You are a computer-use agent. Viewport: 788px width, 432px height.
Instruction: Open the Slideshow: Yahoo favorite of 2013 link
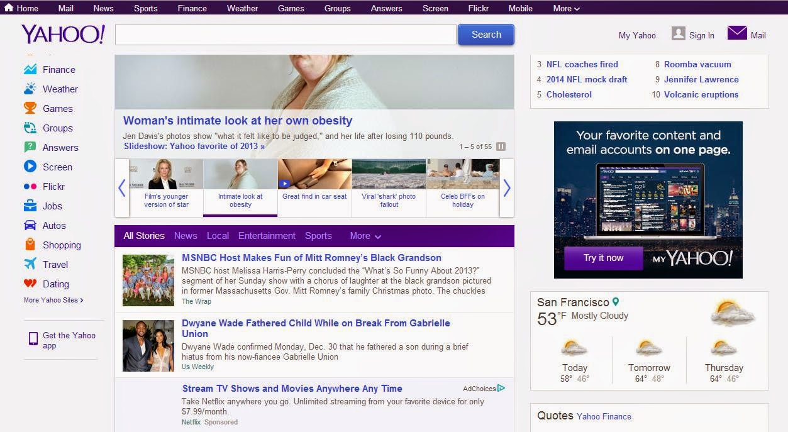tap(194, 146)
